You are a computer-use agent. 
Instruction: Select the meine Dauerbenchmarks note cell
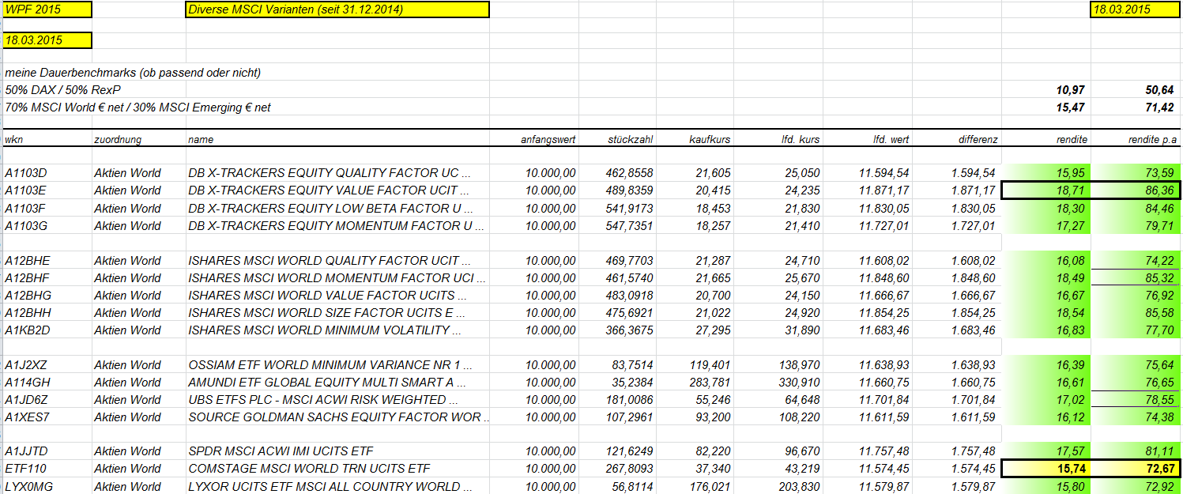click(x=133, y=73)
